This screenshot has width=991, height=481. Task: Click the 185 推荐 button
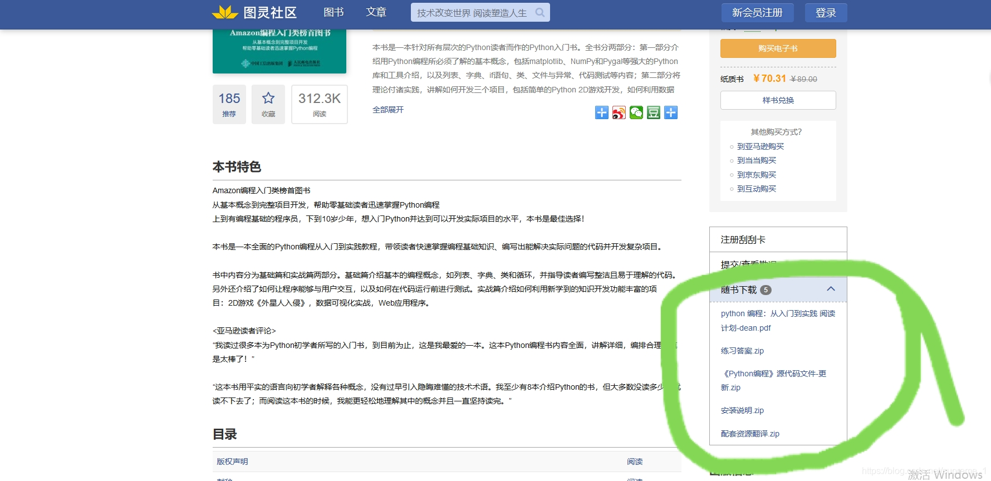pos(229,104)
